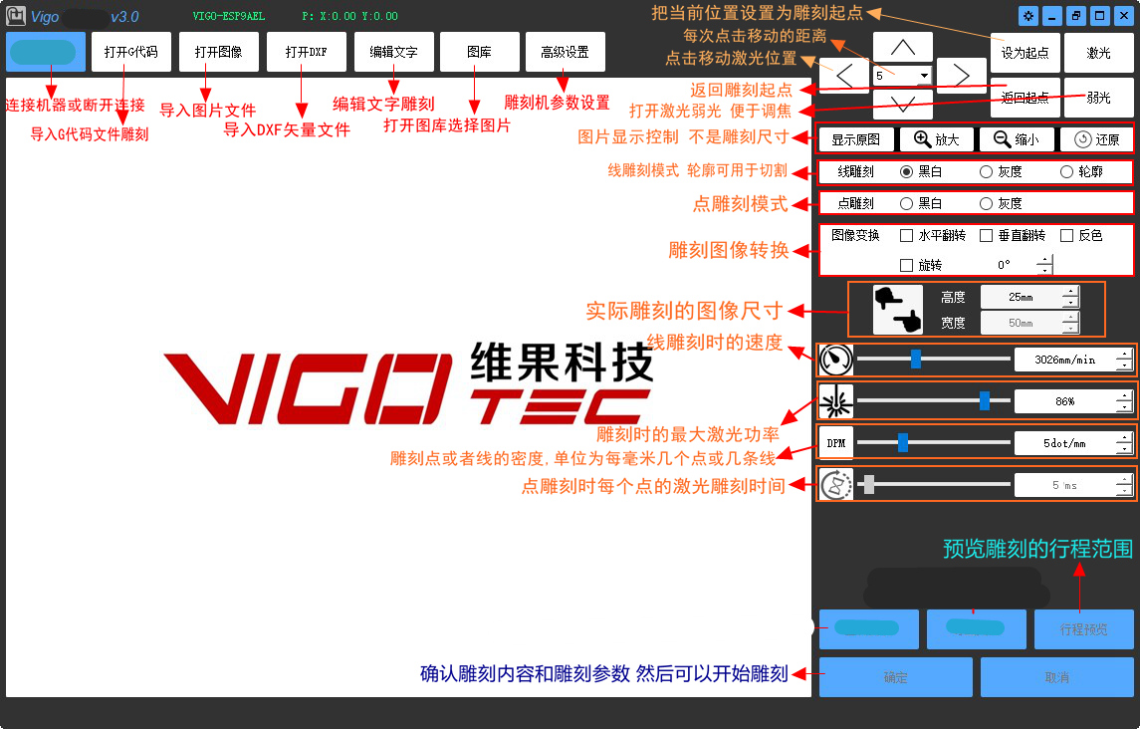Viewport: 1140px width, 729px height.
Task: Click 行程预览 travel preview button
Action: 1084,629
